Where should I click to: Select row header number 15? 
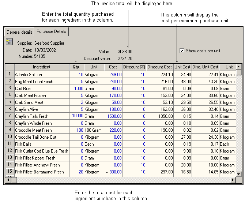pyautogui.click(x=10, y=172)
